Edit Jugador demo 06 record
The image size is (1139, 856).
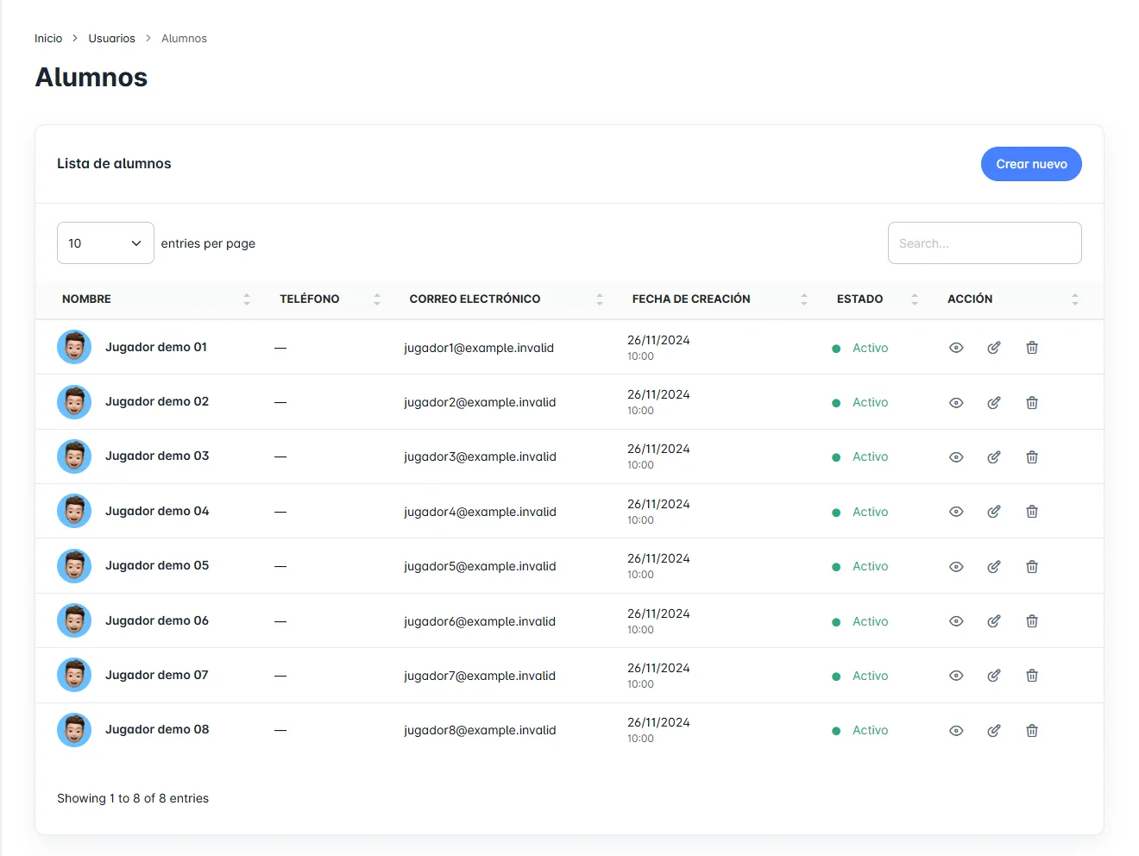click(994, 621)
